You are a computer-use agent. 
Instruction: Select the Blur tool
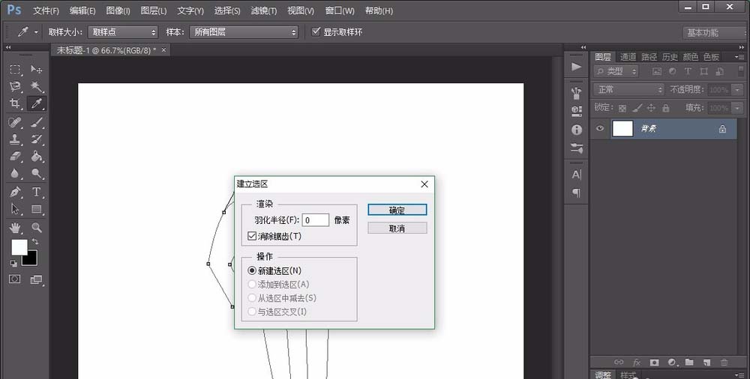click(15, 174)
